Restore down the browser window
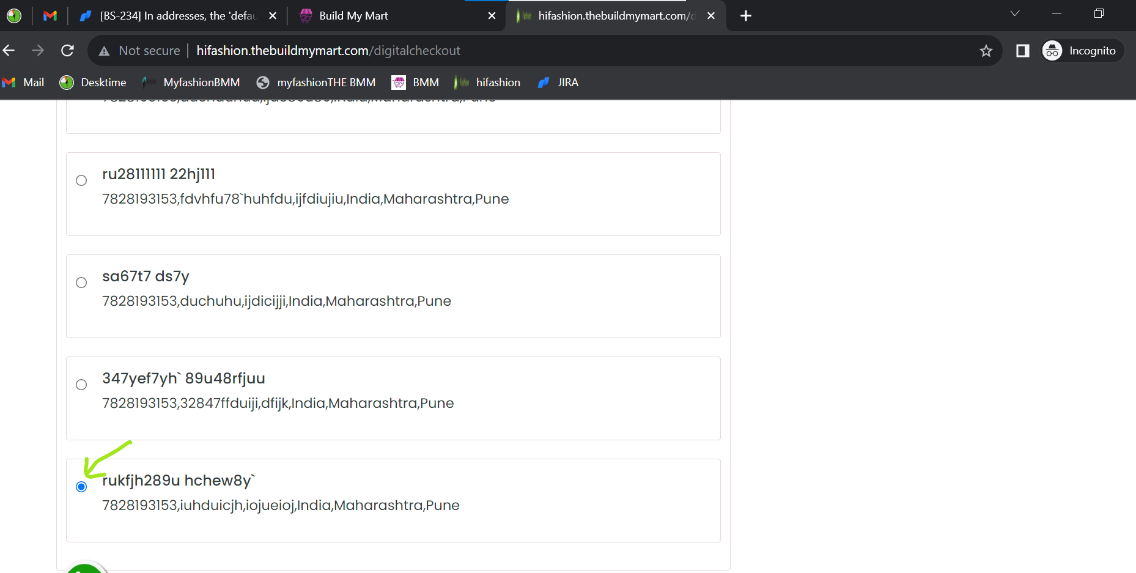Viewport: 1136px width, 573px height. 1099,13
